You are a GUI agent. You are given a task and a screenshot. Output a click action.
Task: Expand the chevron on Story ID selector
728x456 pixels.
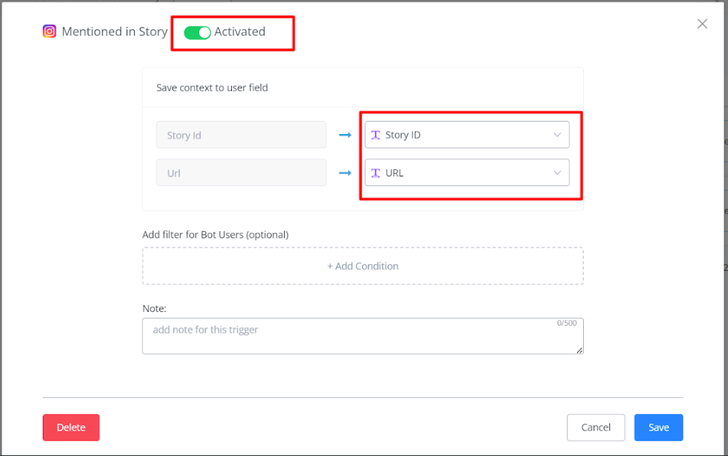(557, 135)
